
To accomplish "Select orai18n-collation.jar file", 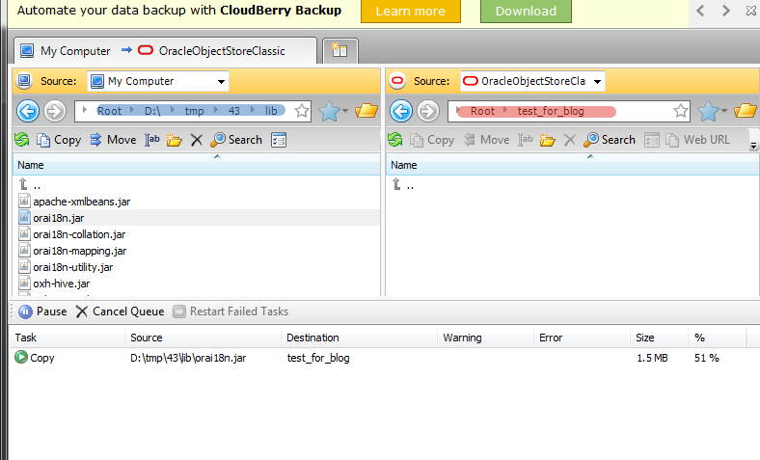I will 72,234.
